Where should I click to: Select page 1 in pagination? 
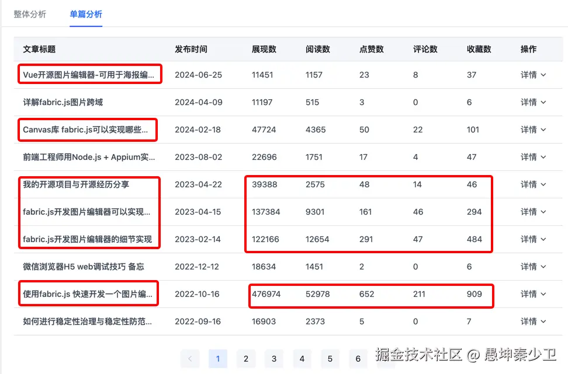[x=218, y=358]
